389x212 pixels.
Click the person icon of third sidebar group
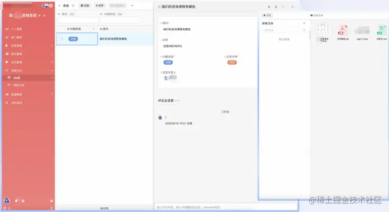tap(6, 45)
